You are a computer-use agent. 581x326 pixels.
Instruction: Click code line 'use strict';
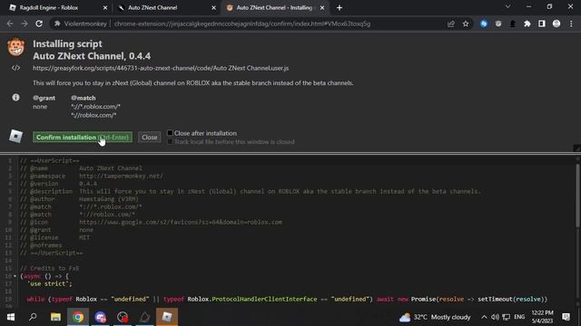tap(50, 283)
